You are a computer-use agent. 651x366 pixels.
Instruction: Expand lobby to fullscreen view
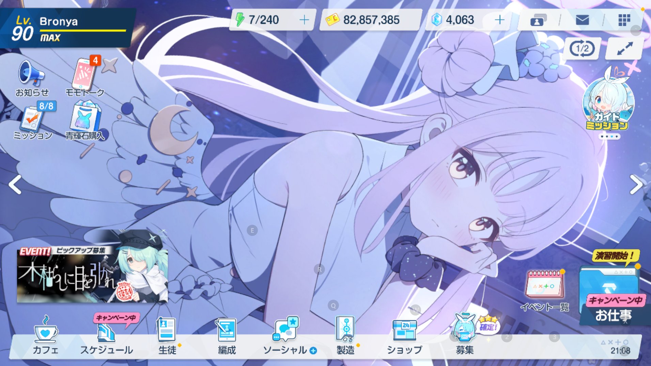coord(625,49)
